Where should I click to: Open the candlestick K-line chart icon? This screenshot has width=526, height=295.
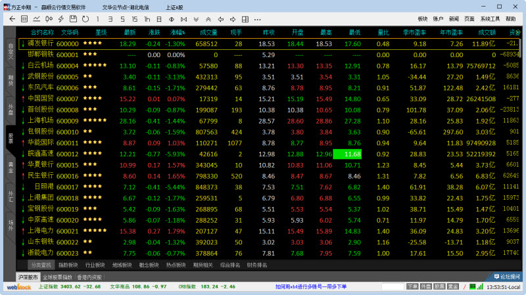point(49,19)
